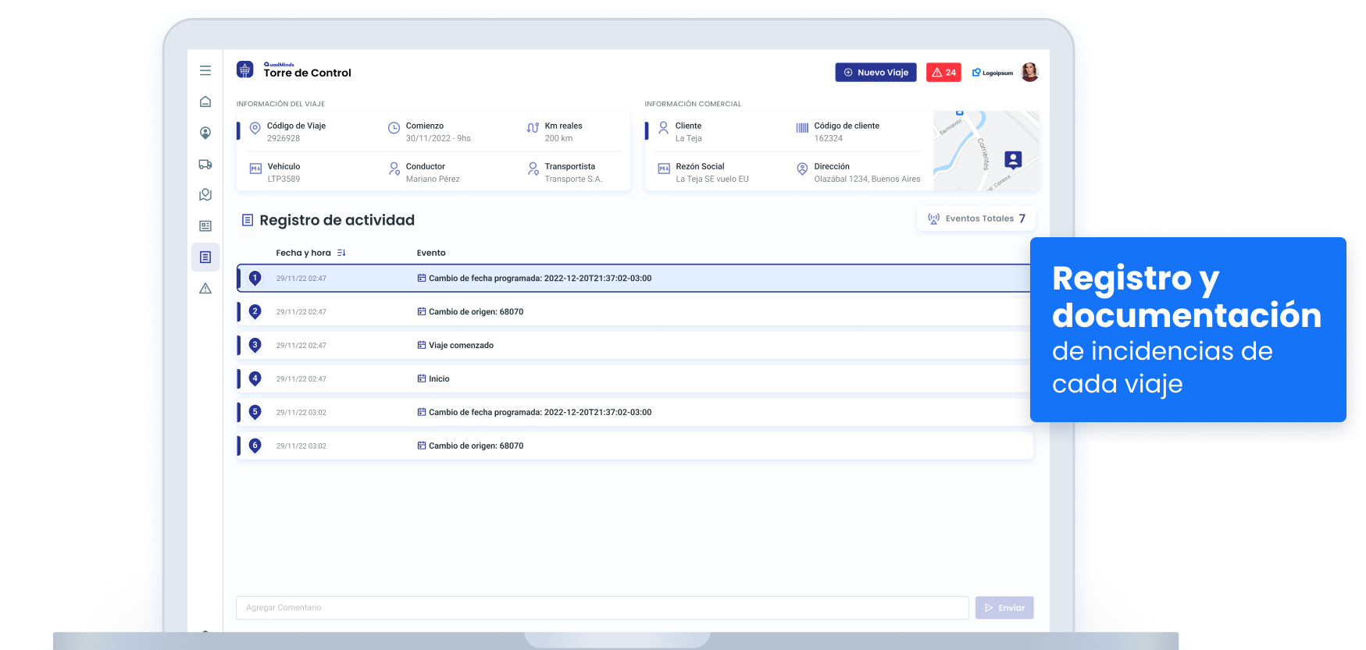Viewport: 1366px width, 650px height.
Task: Open the warning triangle sidebar icon
Action: click(x=205, y=289)
